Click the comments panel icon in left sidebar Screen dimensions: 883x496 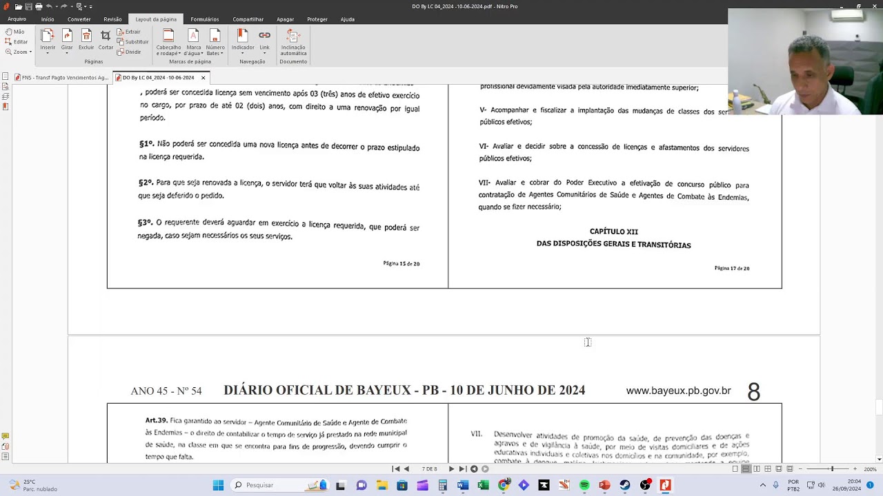[6, 436]
